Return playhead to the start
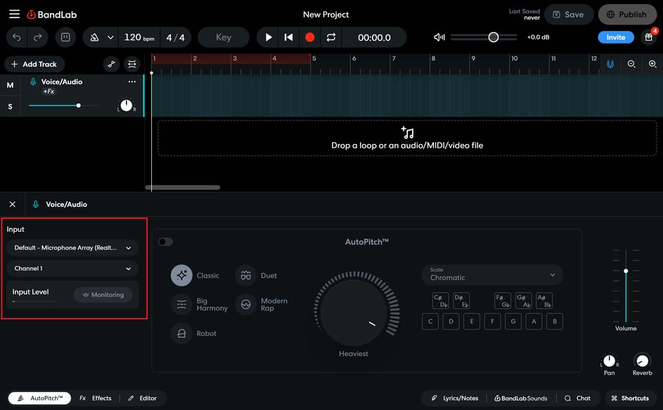Image resolution: width=663 pixels, height=410 pixels. 289,38
